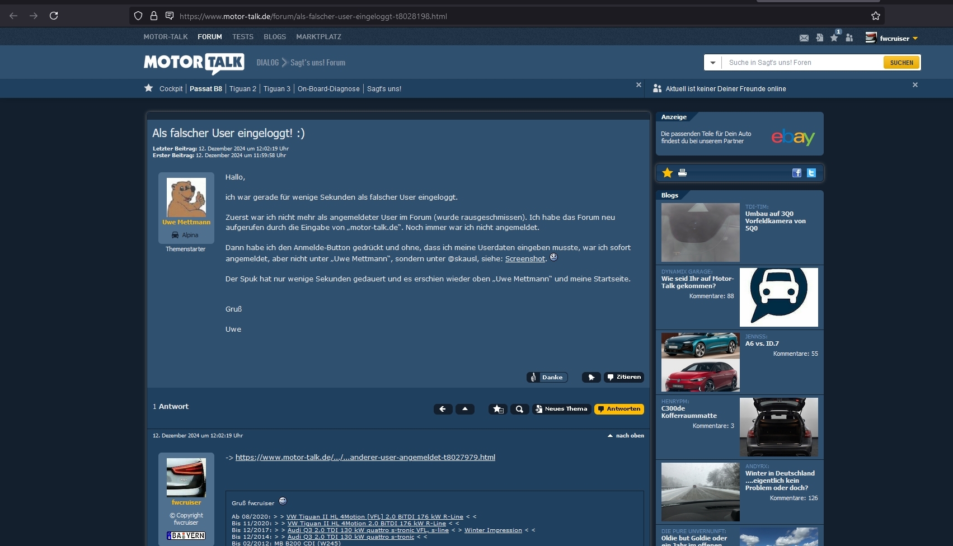Click the eBay advertisement logo
953x546 pixels.
(x=793, y=137)
